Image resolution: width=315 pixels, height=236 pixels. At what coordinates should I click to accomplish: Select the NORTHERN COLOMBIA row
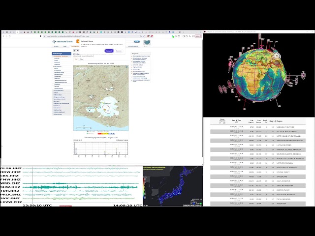[x=258, y=163]
